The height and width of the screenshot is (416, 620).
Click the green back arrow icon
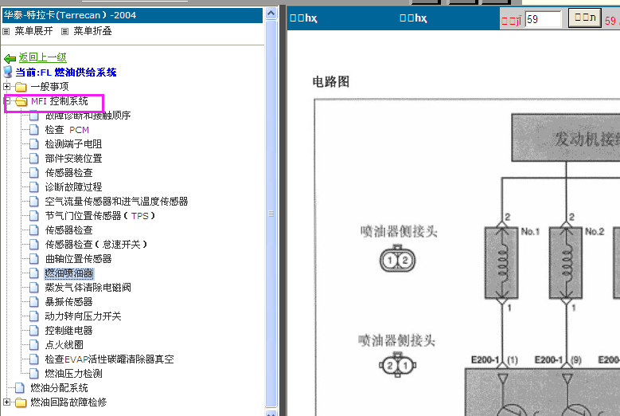pyautogui.click(x=10, y=59)
